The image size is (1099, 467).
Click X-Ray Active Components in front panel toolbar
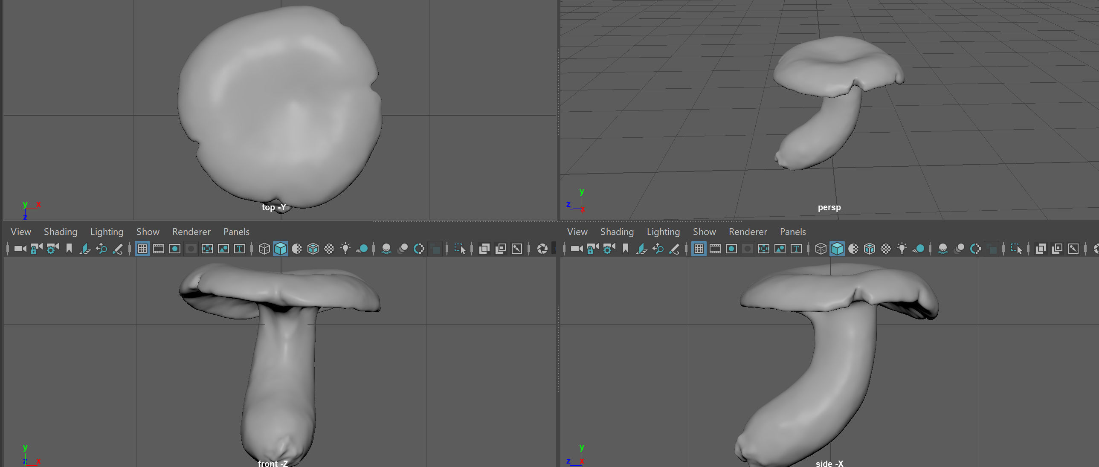coord(500,249)
